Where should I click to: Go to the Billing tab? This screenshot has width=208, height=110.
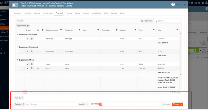click(77, 13)
